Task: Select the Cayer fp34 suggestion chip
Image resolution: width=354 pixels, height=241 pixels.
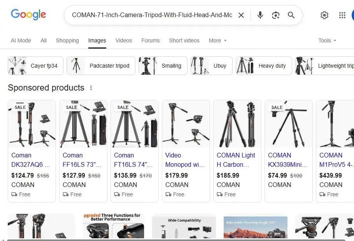Action: pos(36,66)
